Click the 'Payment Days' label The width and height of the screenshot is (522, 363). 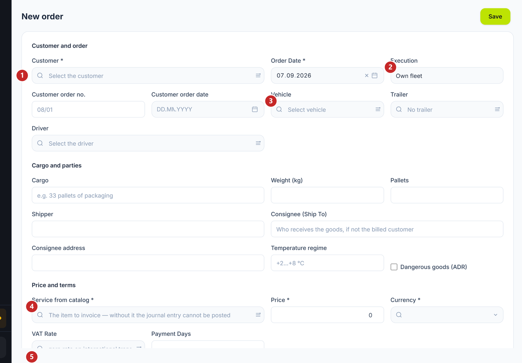(171, 333)
